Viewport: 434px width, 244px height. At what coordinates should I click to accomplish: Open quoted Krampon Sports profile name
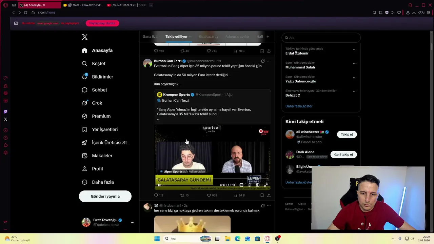tap(176, 95)
